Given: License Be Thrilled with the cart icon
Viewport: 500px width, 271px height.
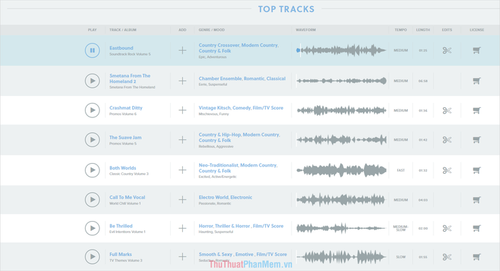Looking at the screenshot, I should [x=476, y=228].
